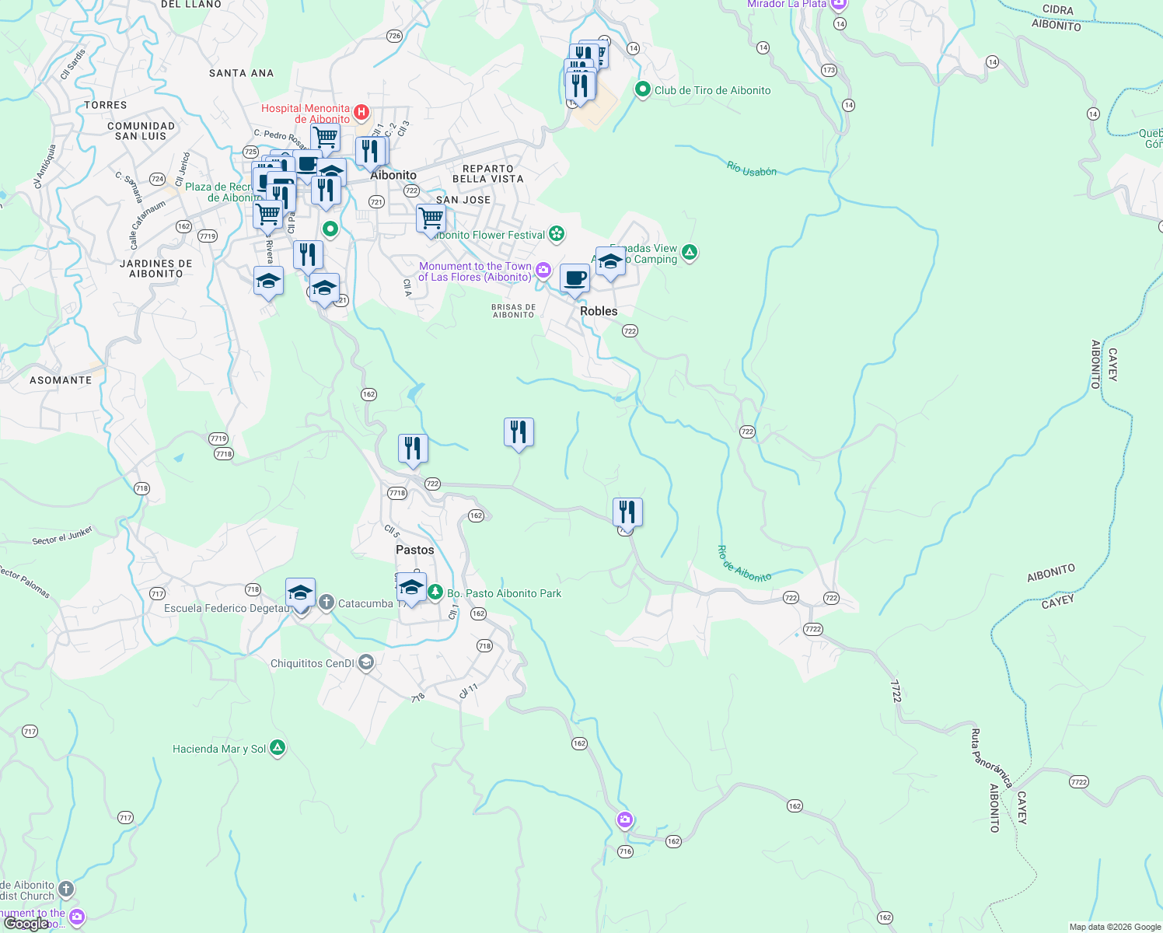
Task: Click the coffee shop icon near Robles
Action: pyautogui.click(x=575, y=278)
